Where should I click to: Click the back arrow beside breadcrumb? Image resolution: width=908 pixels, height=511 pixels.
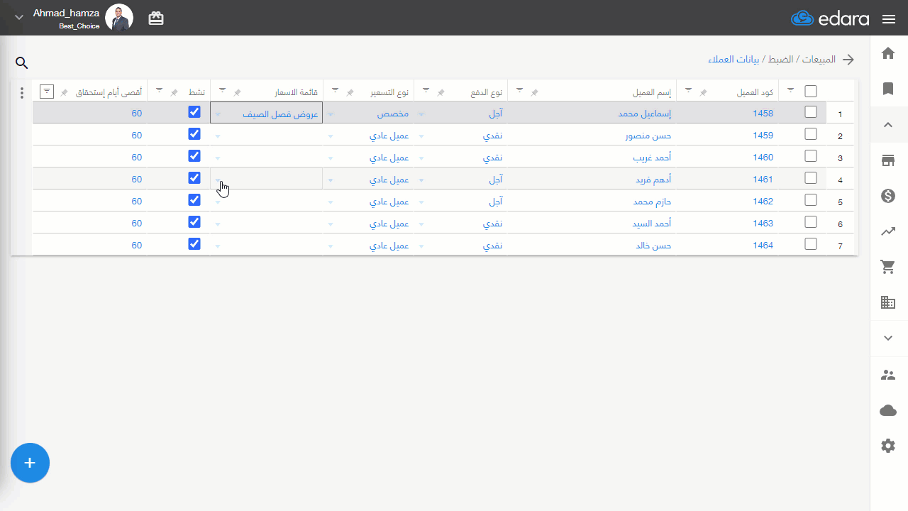pos(848,60)
